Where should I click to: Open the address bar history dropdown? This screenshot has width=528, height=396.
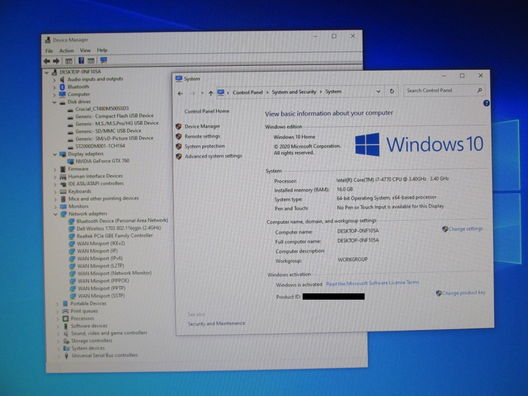pyautogui.click(x=378, y=91)
